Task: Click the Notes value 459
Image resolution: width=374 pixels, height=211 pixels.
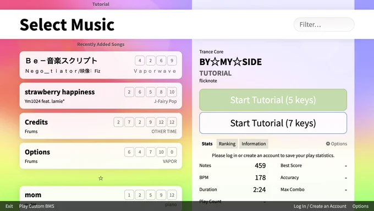Action: [x=260, y=166]
